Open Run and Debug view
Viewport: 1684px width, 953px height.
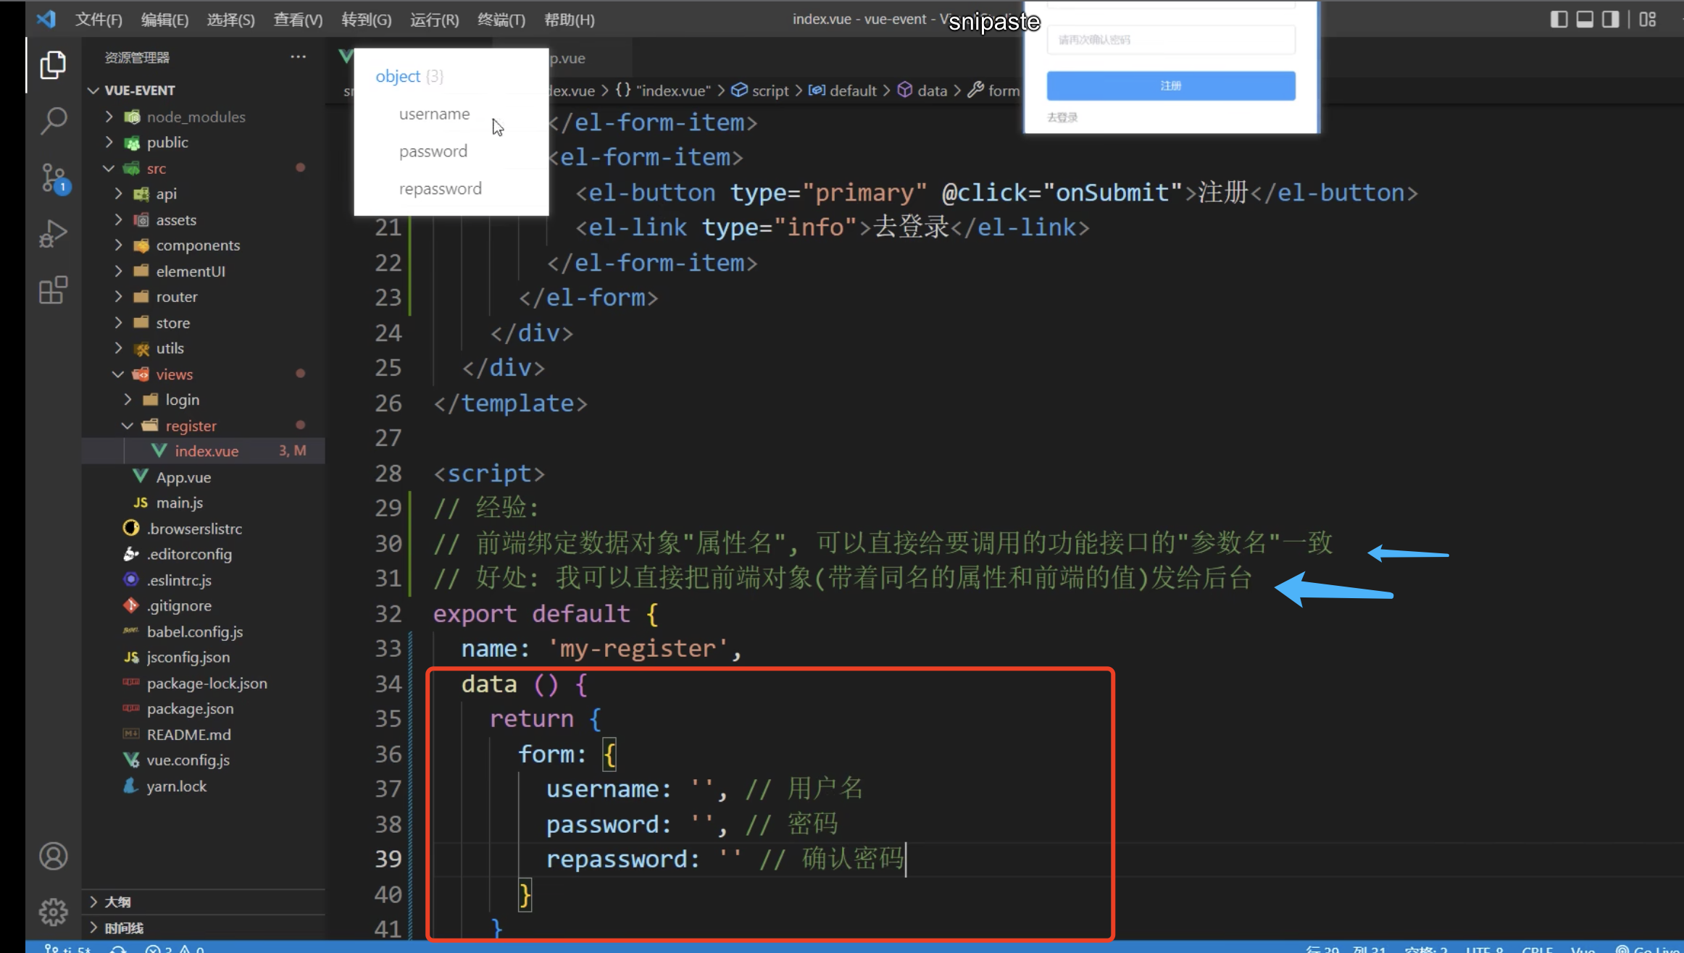53,233
